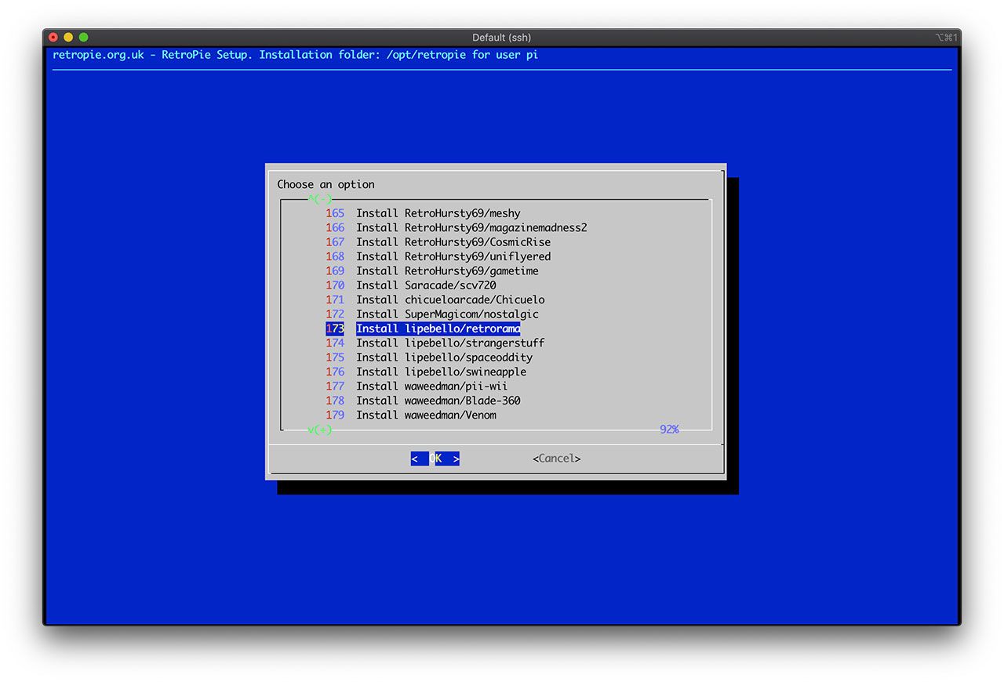
Task: Select Install RetroHursty69/gametime entry
Action: 447,271
